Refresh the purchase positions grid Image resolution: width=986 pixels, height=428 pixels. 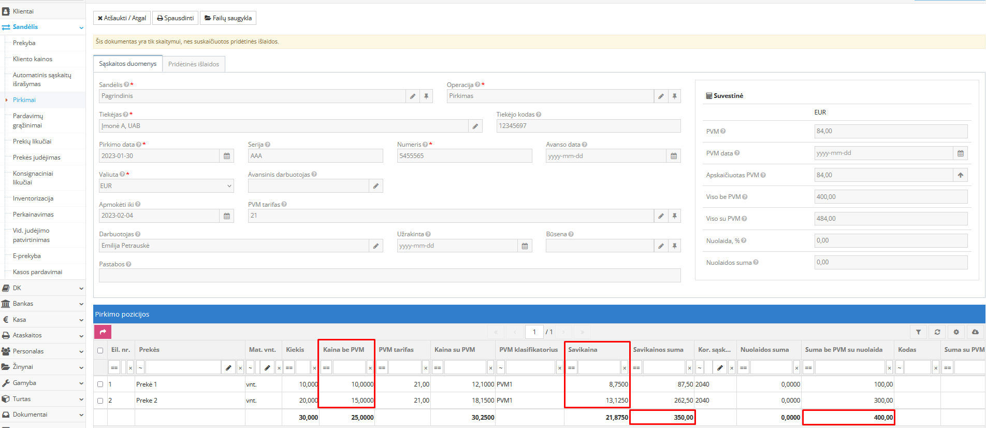tap(937, 332)
